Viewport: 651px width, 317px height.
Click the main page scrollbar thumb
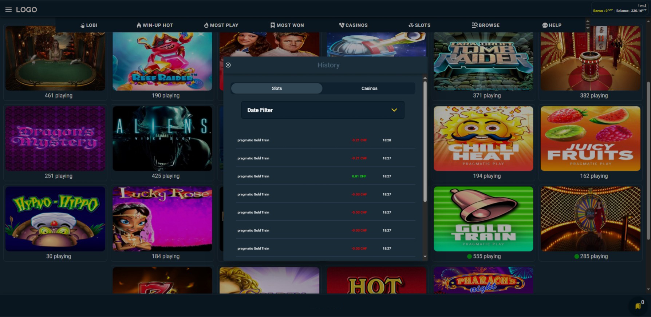(x=648, y=160)
